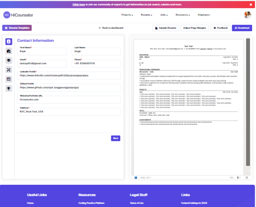
Task: Expand the Resume dropdown in navbar
Action: pos(146,15)
